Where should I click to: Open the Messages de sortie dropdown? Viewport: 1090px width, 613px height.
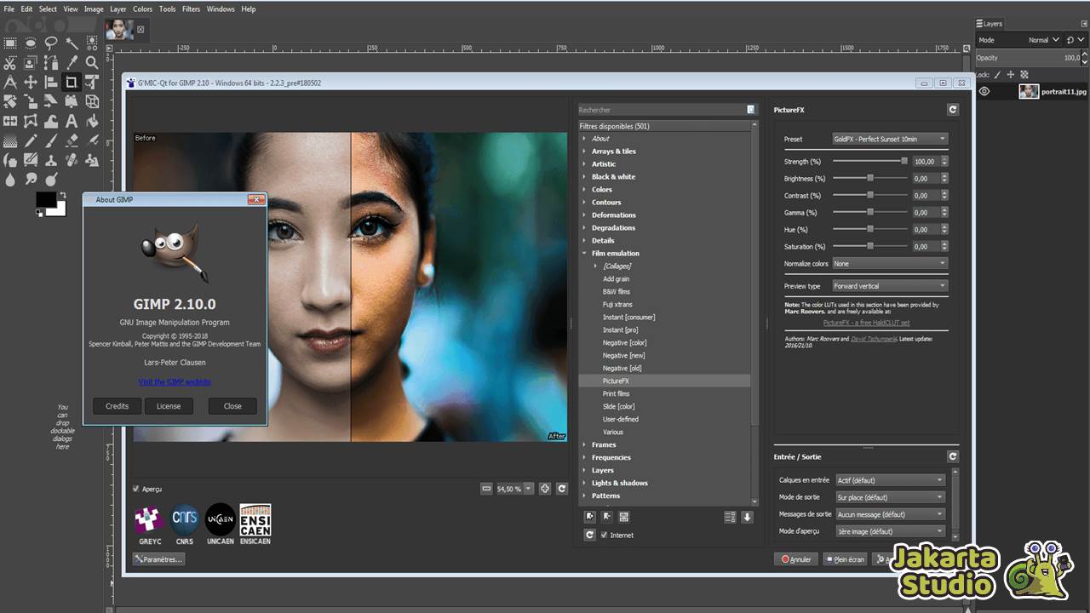coord(890,514)
